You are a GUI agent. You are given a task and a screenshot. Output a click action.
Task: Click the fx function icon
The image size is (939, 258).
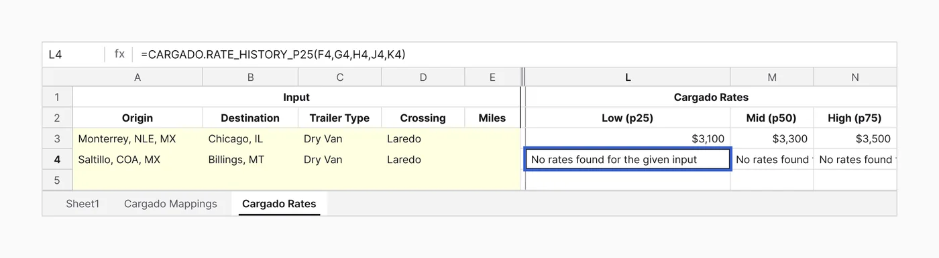(119, 54)
